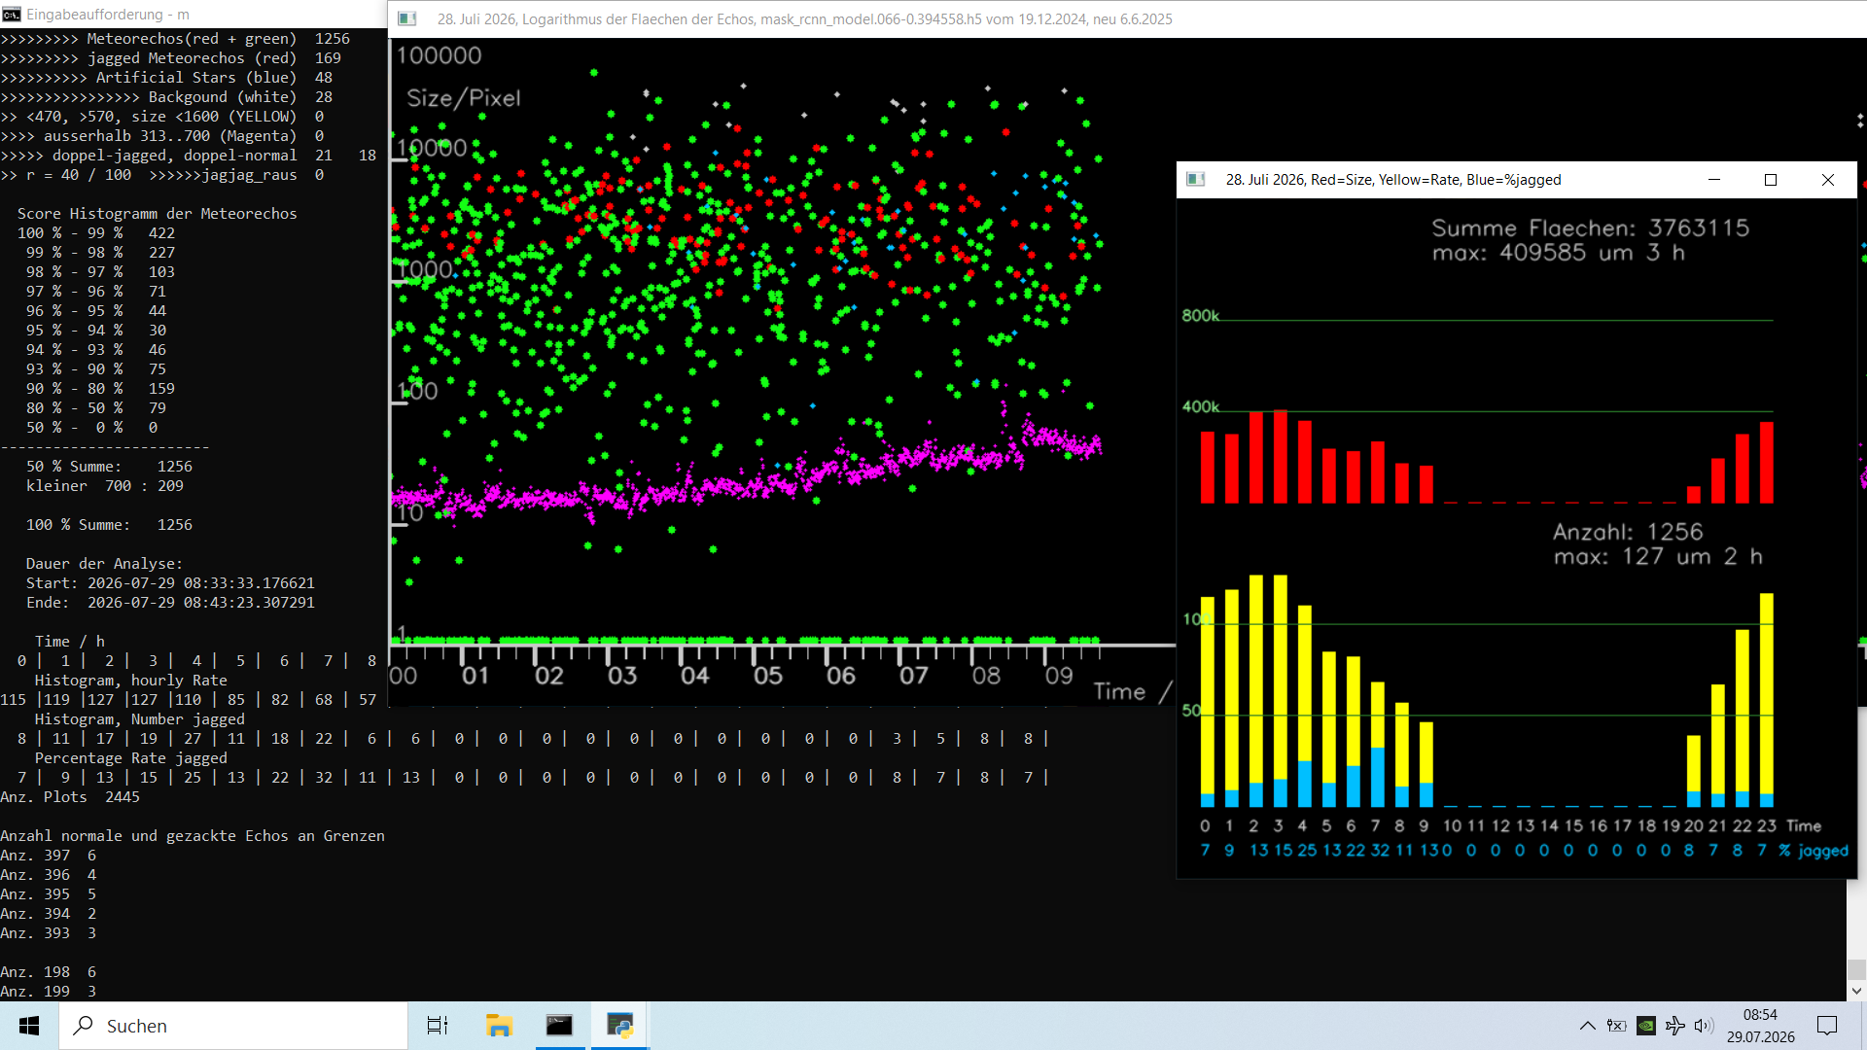1867x1050 pixels.
Task: Click the console scrollbar down arrow
Action: pos(1856,991)
